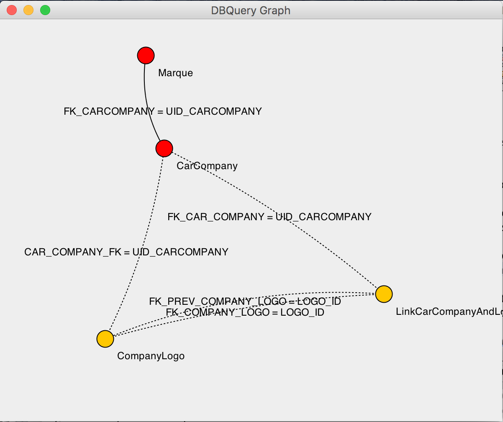Click the CAR_COMPANY_FK = UID_CARCOMPANY edge label
The image size is (503, 422).
coord(126,252)
